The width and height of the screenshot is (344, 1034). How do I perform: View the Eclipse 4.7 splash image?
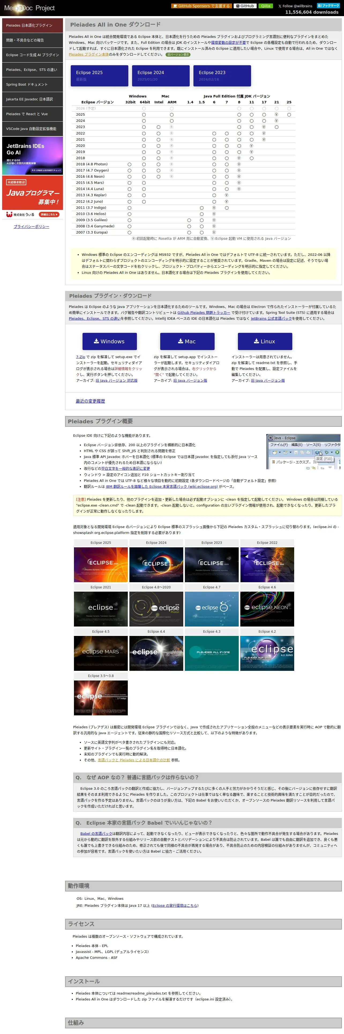(212, 609)
